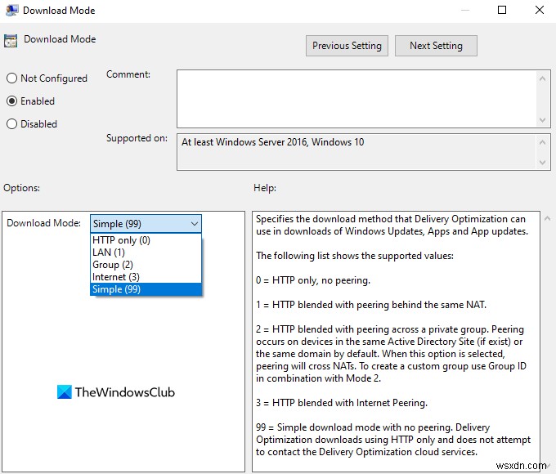Click the '0 = HTTP only, no peering.' help line
The image size is (556, 474).
pos(312,280)
